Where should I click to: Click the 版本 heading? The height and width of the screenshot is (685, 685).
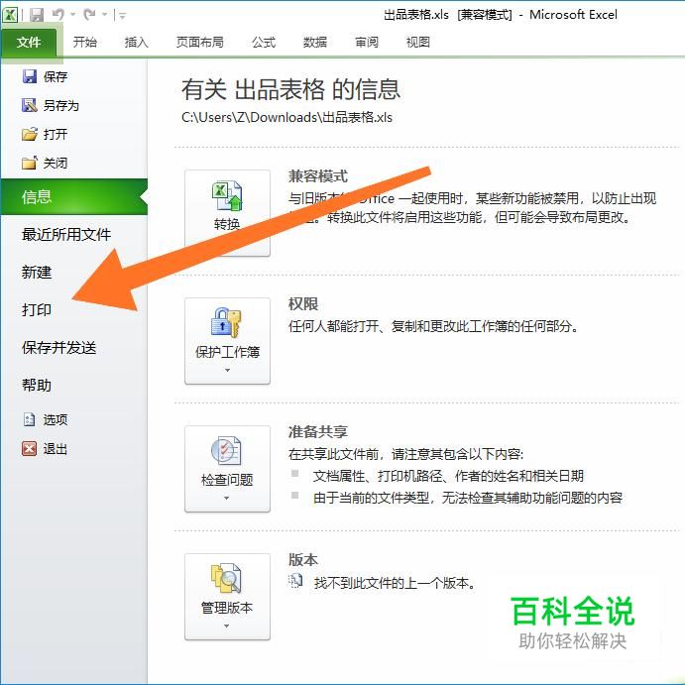(303, 560)
